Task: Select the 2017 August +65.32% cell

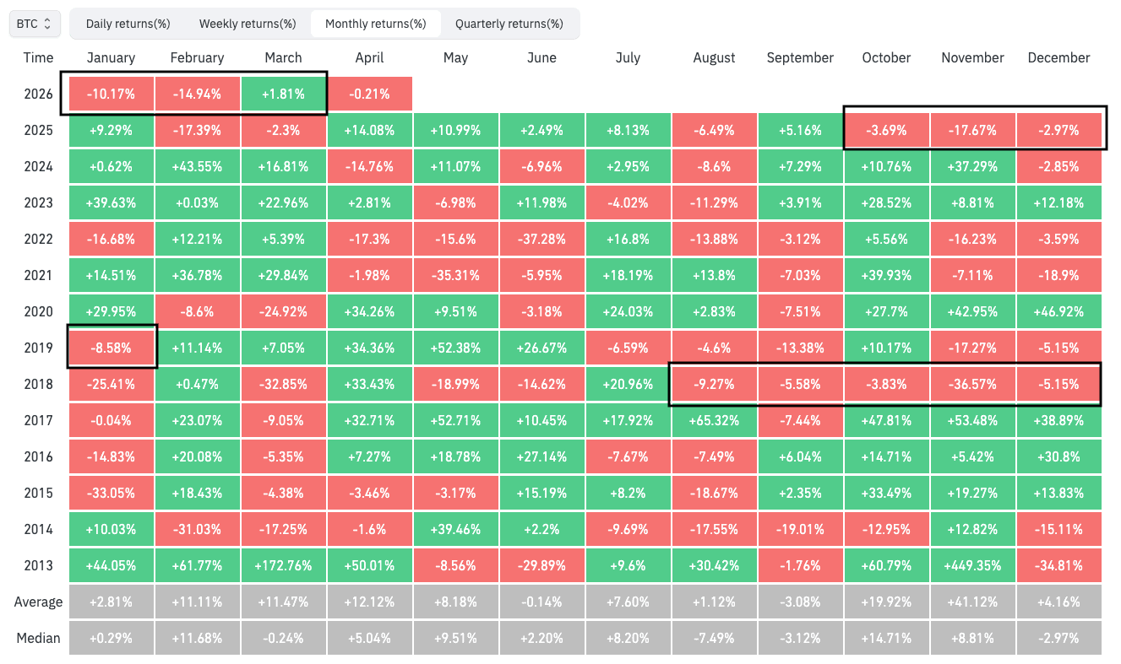Action: point(714,420)
